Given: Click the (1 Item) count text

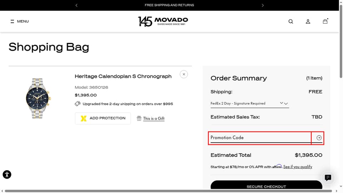Looking at the screenshot, I should 314,78.
